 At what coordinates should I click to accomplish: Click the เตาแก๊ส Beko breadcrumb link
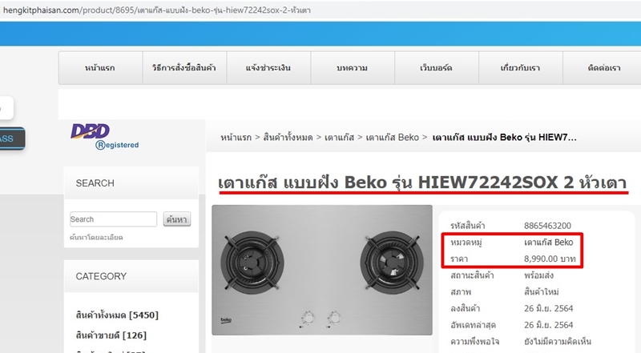click(392, 138)
